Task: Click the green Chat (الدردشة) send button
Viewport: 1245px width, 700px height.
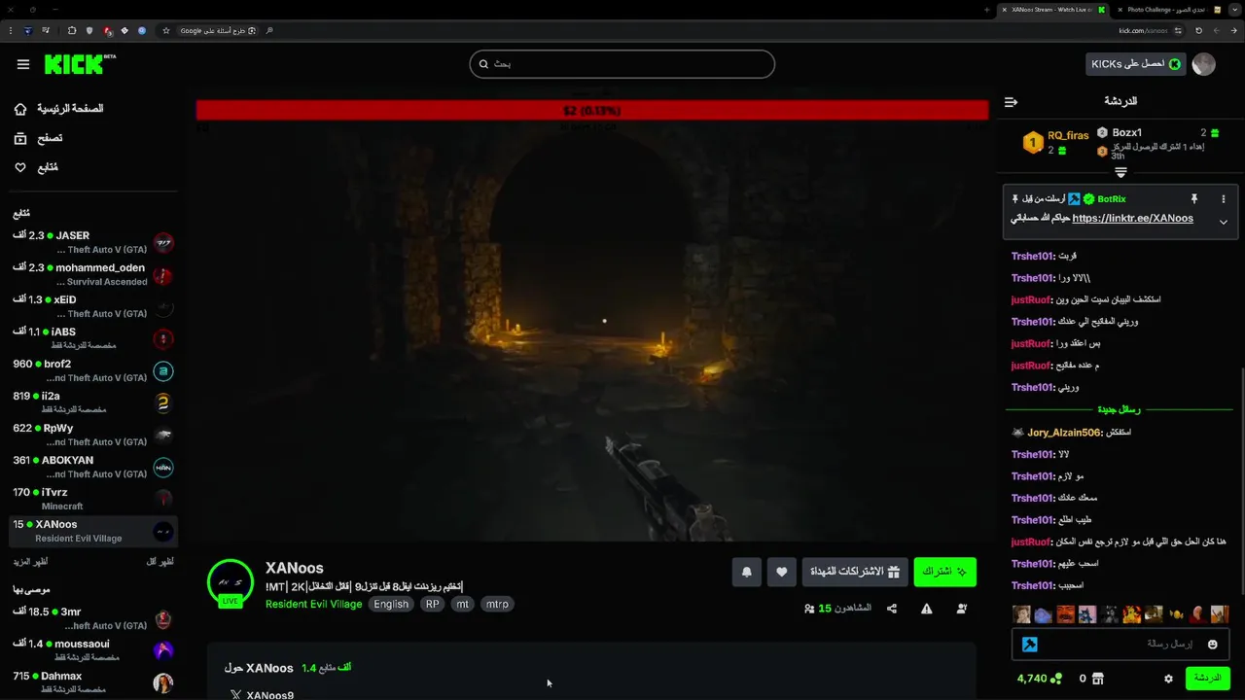Action: [x=1207, y=678]
